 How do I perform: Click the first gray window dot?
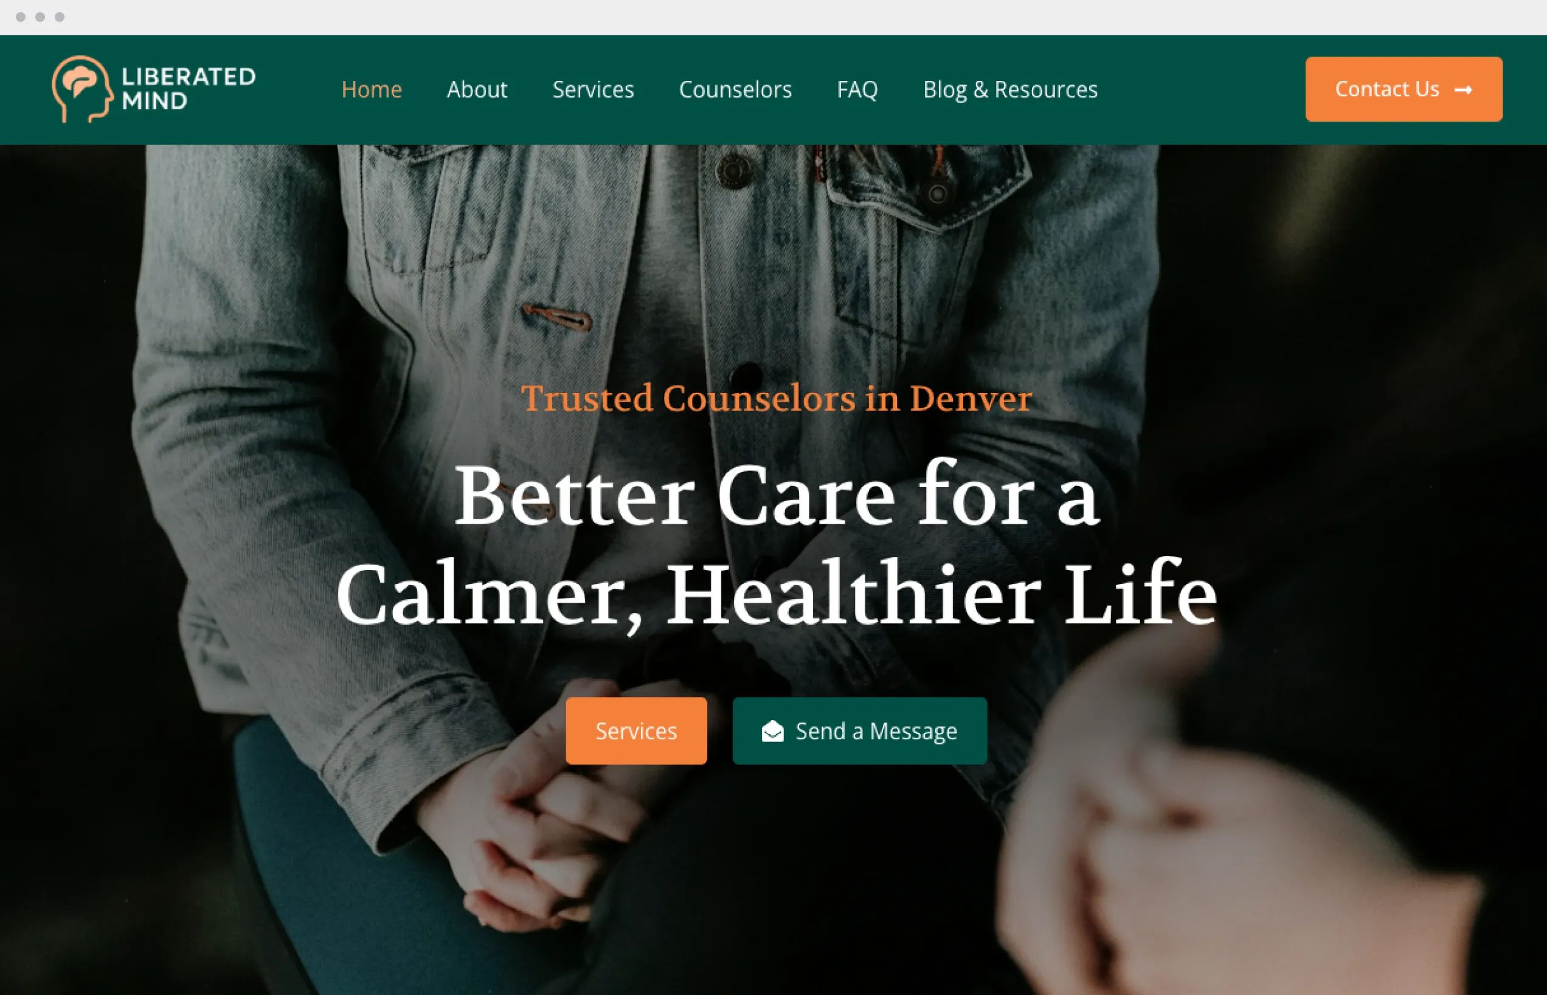(21, 17)
